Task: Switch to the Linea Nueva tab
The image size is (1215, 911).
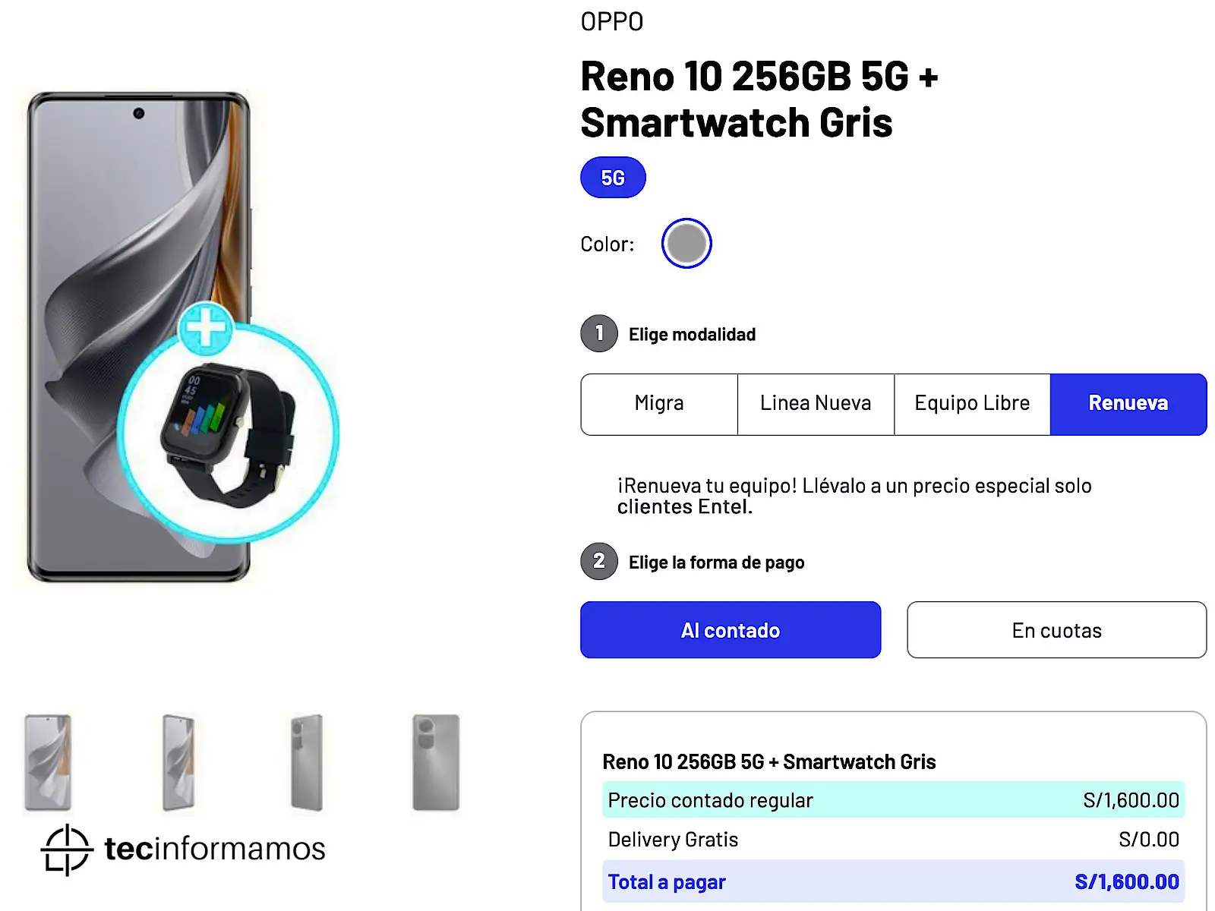Action: tap(816, 404)
